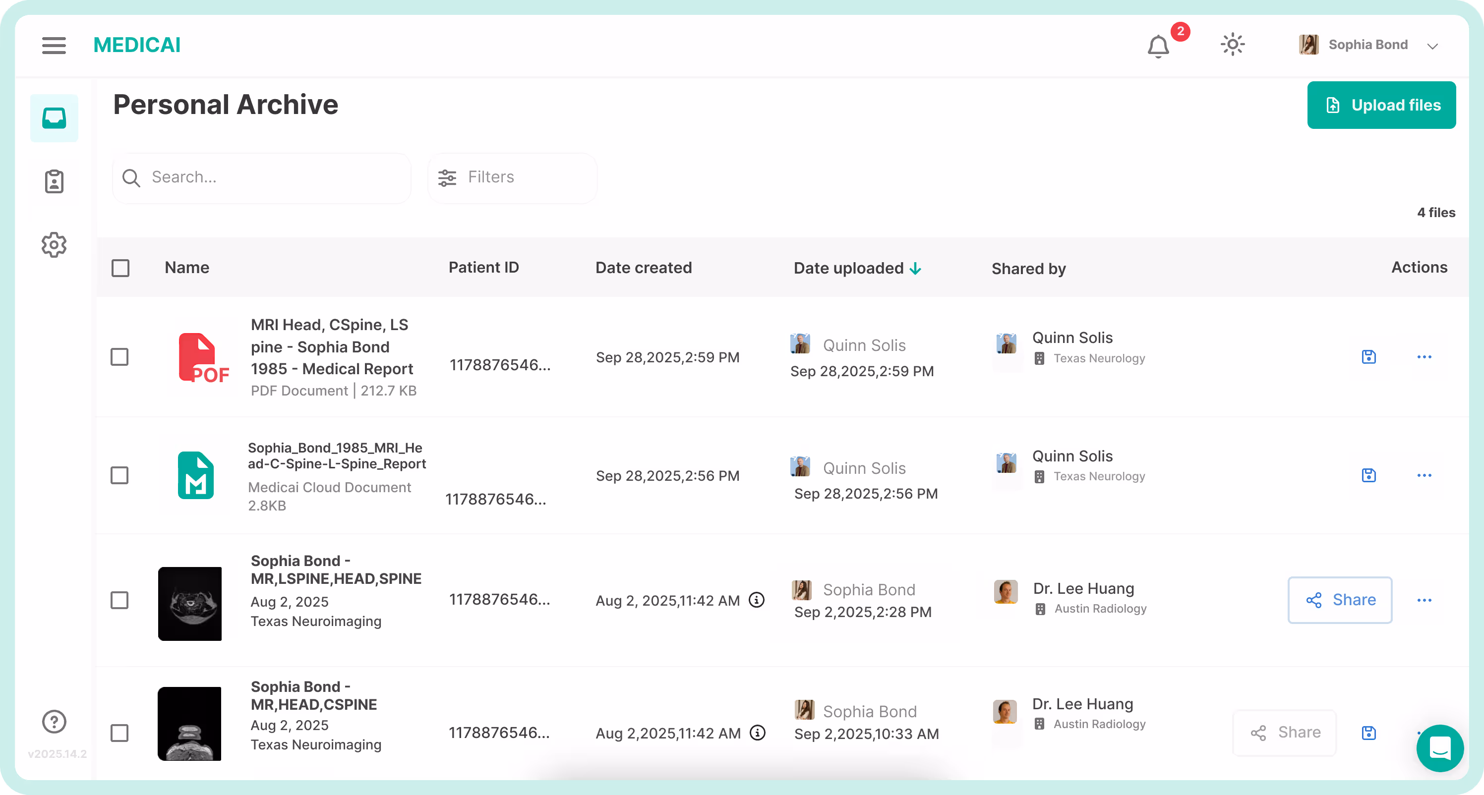Check the select-all header checkbox
The height and width of the screenshot is (795, 1484).
click(x=120, y=268)
